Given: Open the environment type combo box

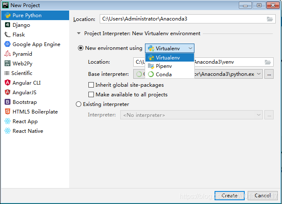Looking at the screenshot, I should coord(170,48).
